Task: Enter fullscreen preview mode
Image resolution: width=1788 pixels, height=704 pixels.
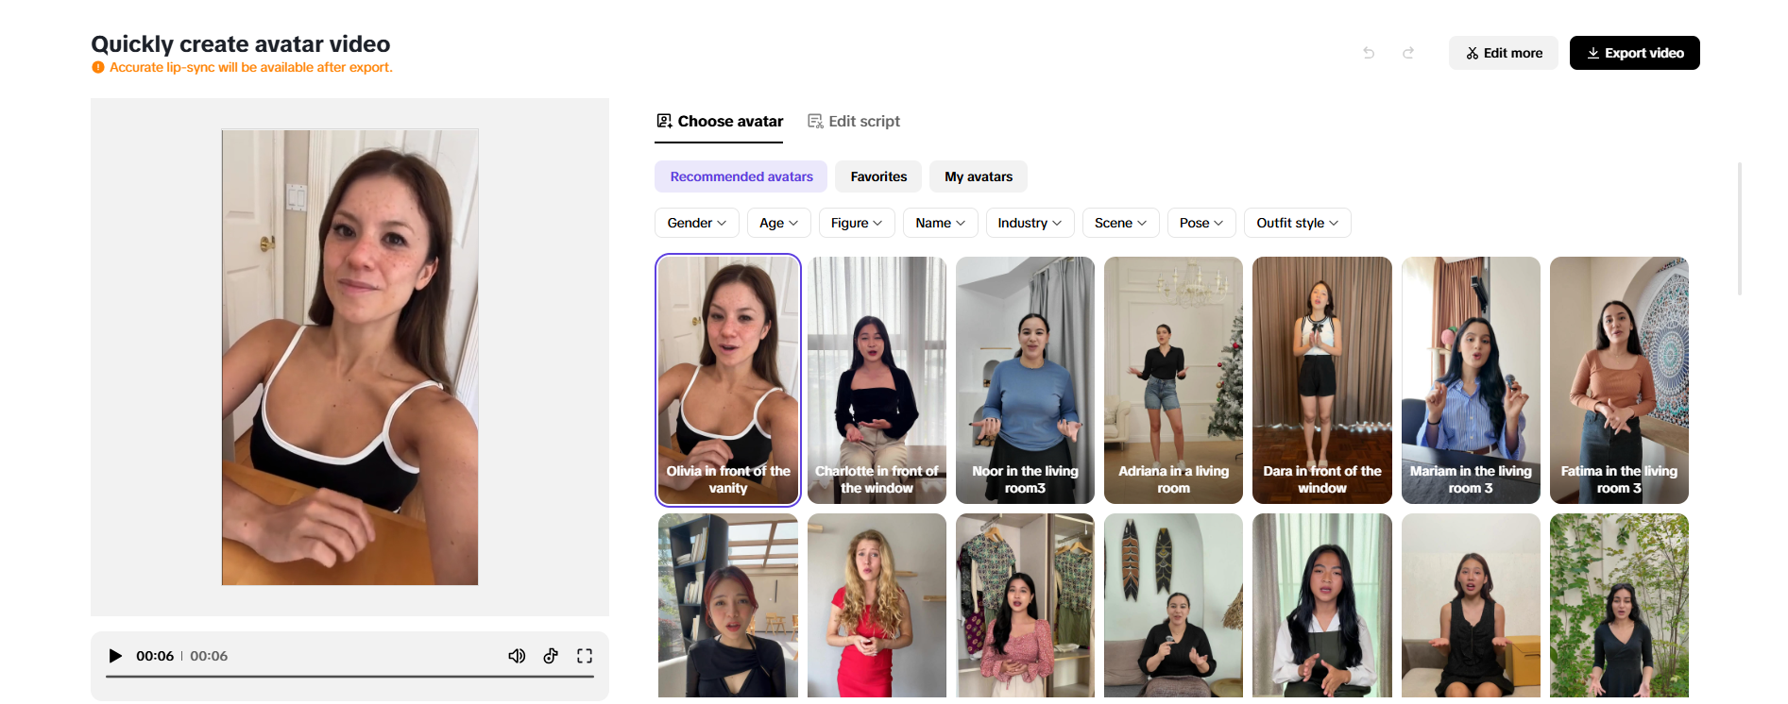Action: pos(585,656)
